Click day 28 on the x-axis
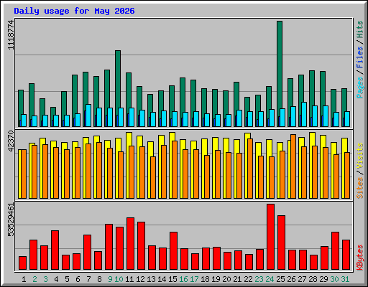The width and height of the screenshot is (368, 287). (x=313, y=279)
